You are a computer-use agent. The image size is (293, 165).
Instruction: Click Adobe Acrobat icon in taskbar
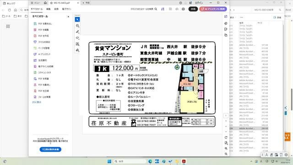pos(184,161)
